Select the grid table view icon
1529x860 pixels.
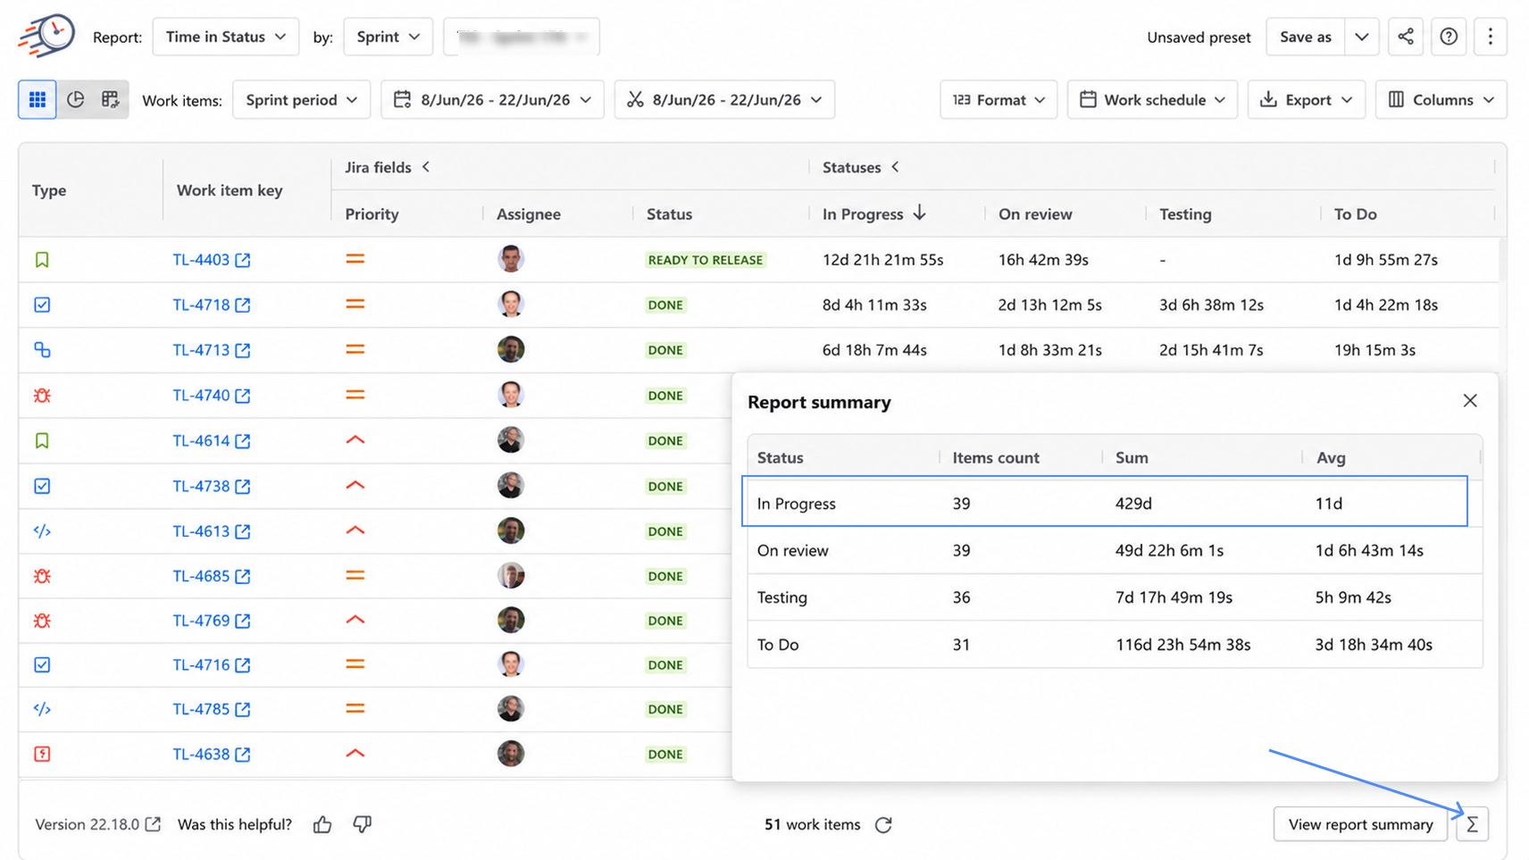point(38,99)
